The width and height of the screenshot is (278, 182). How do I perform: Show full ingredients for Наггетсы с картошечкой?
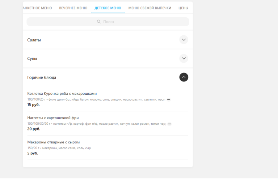tap(169, 124)
